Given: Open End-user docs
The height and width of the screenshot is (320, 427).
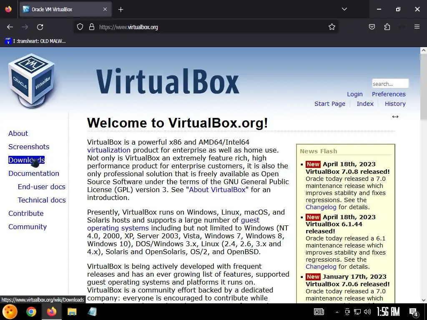Looking at the screenshot, I should coord(41,187).
